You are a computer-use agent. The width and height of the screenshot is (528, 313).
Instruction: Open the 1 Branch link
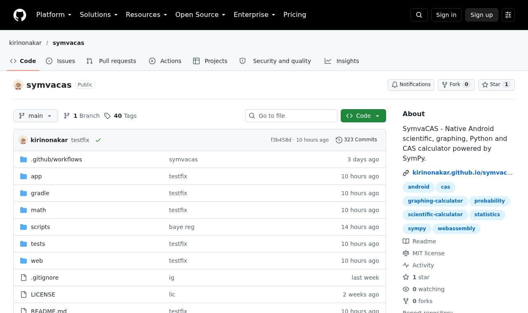pos(82,116)
